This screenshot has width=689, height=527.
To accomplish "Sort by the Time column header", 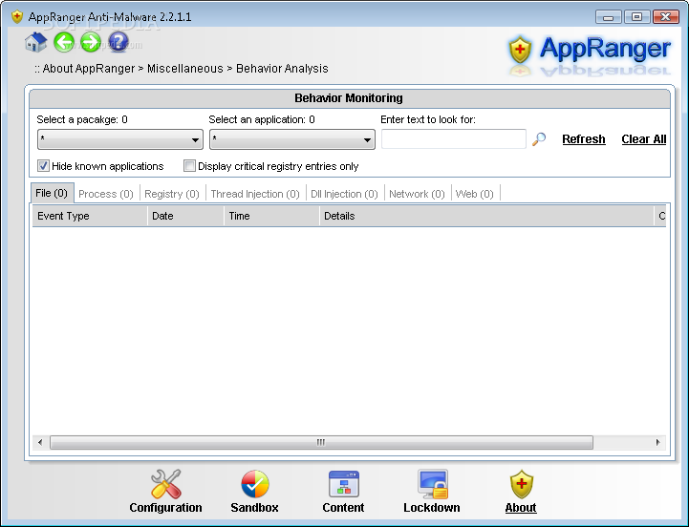I will (271, 216).
